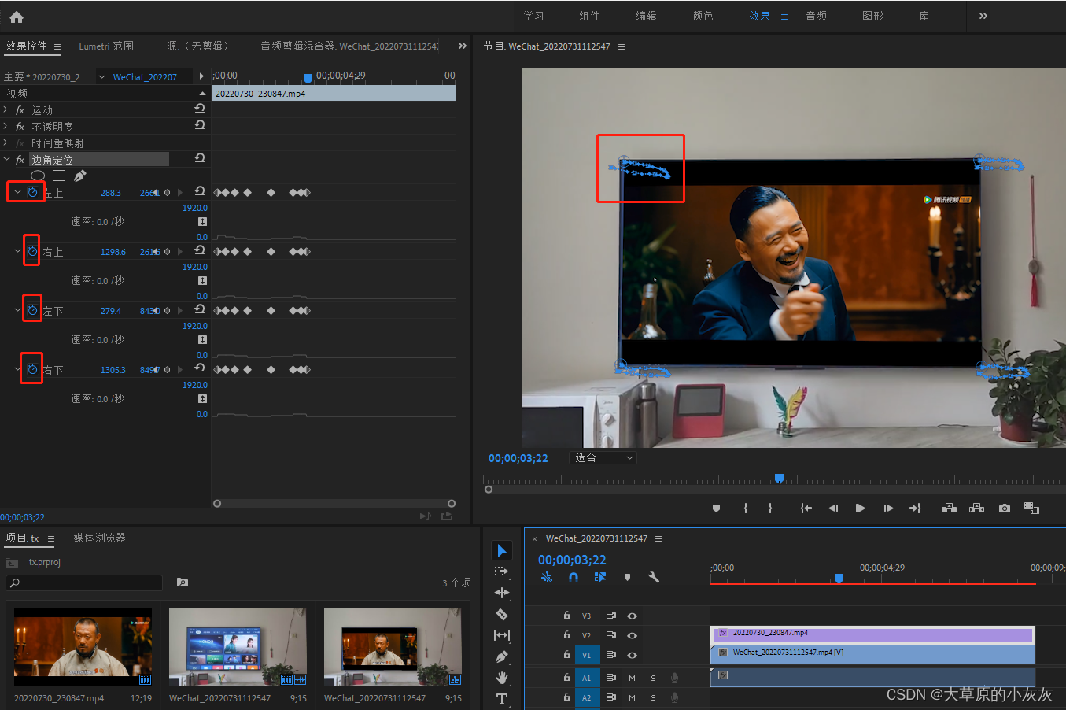The height and width of the screenshot is (710, 1066).
Task: Solo the A1 audio track
Action: coord(653,677)
